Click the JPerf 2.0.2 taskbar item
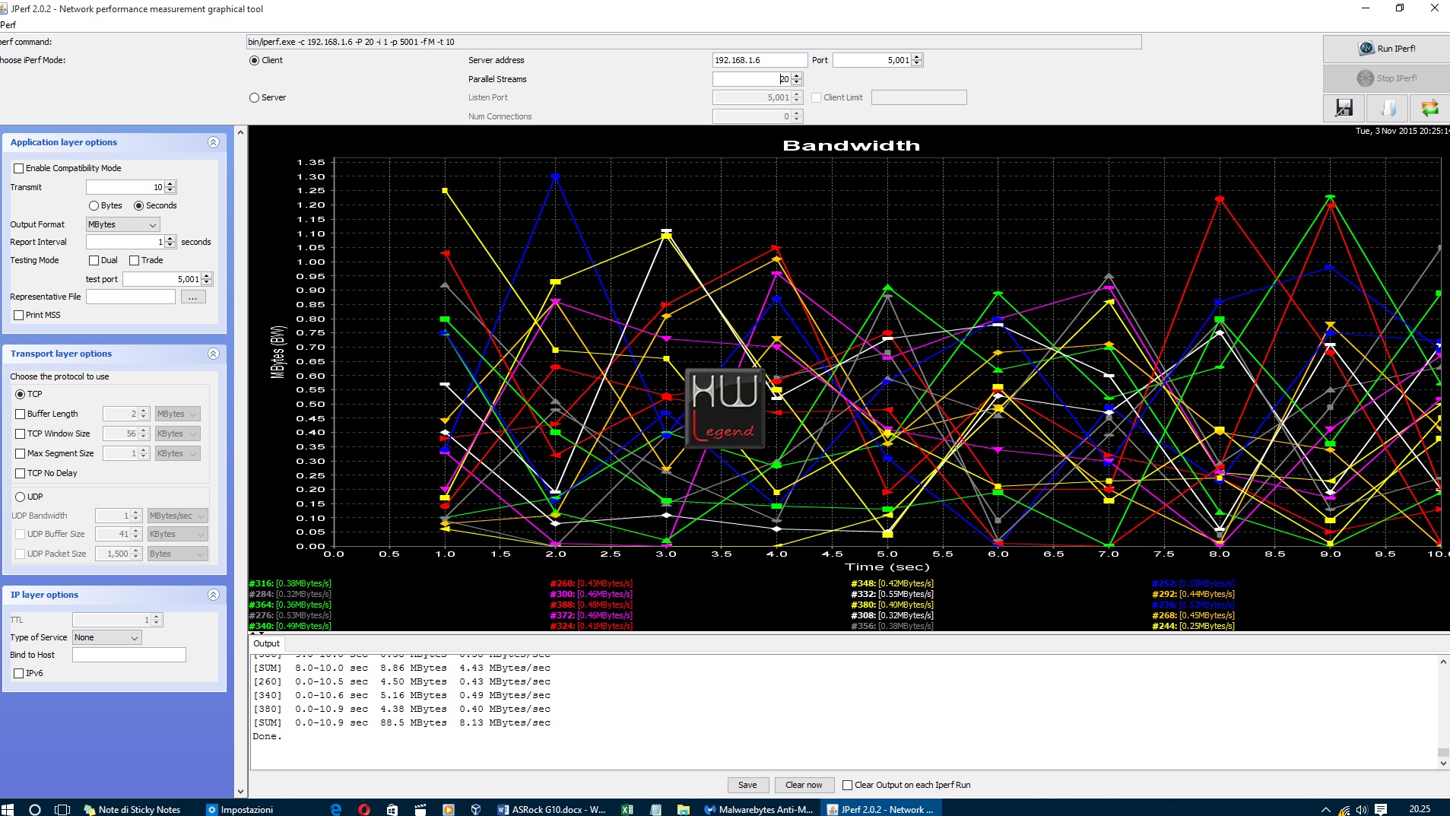The image size is (1450, 816). coord(880,809)
